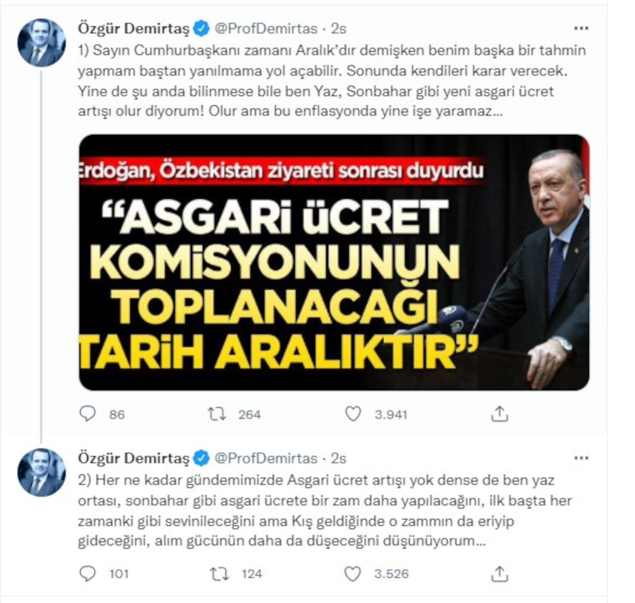Open @ProfDemirtas handle in the second tweet
Screen dimensions: 635x603
click(265, 458)
